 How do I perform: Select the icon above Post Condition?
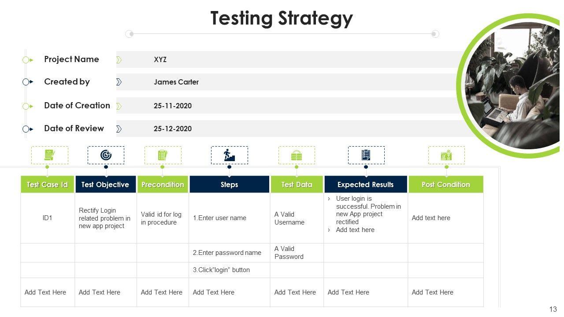(446, 155)
